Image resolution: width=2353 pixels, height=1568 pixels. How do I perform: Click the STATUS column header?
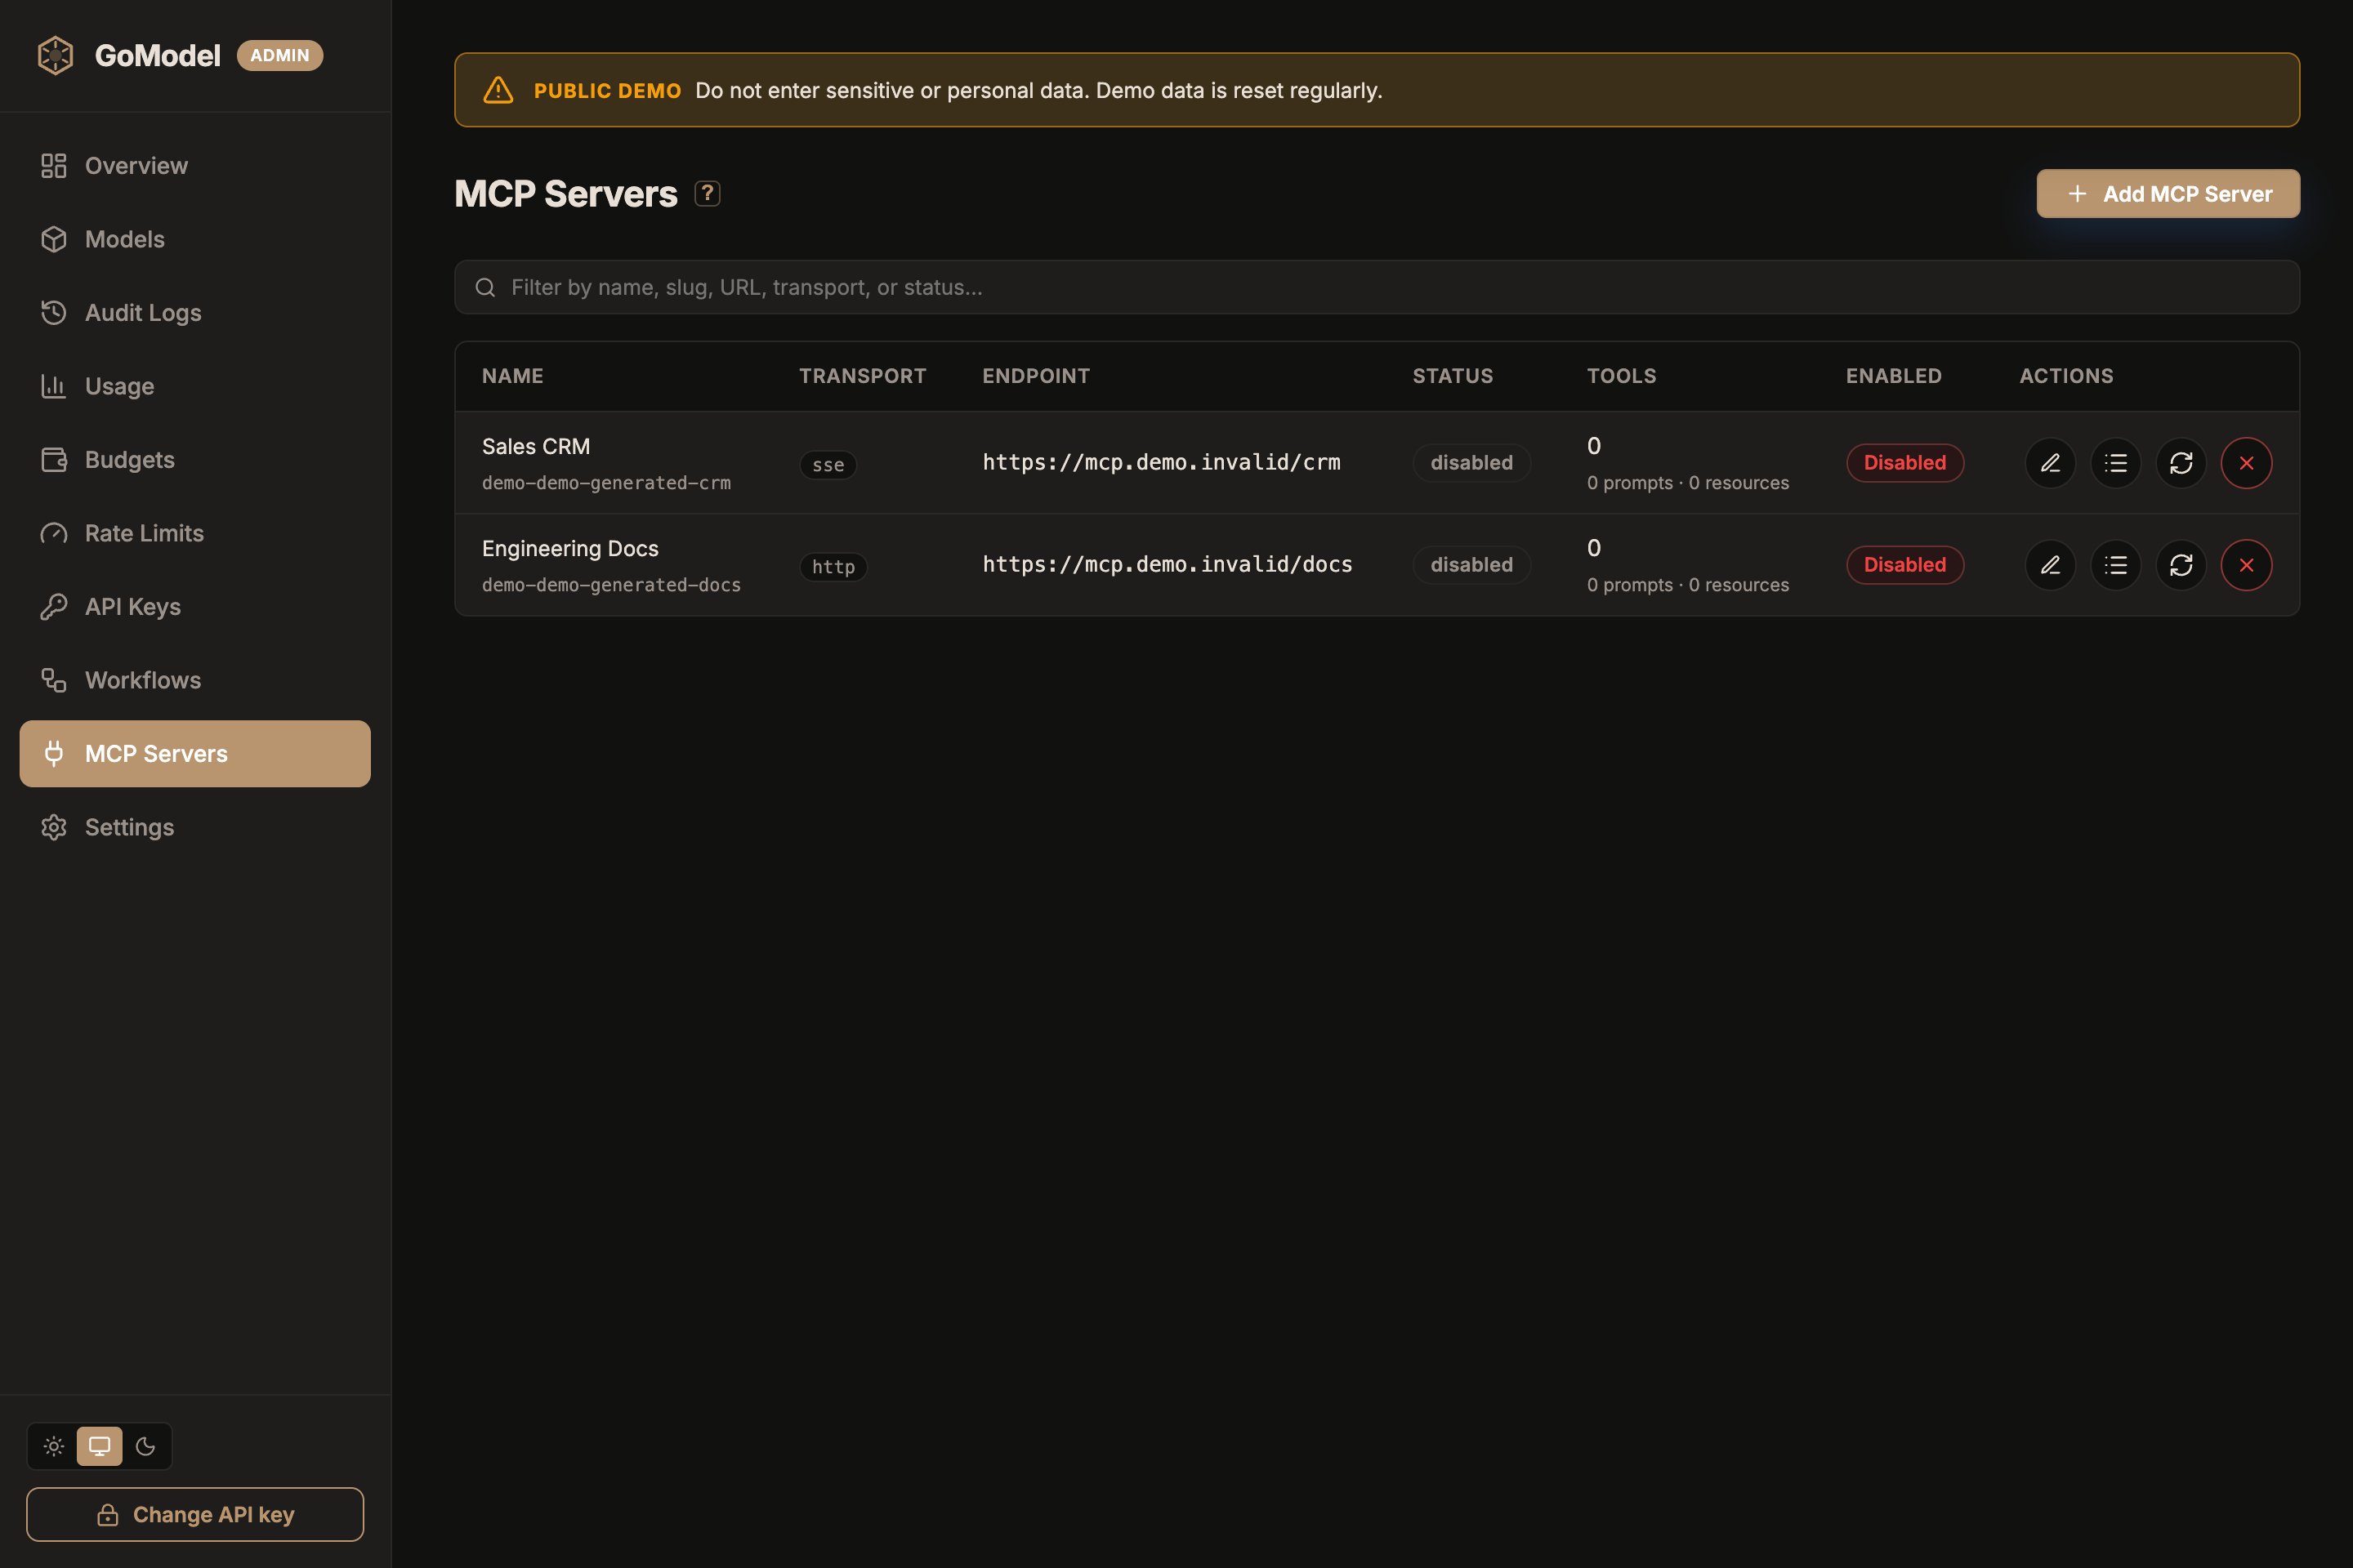click(1453, 376)
